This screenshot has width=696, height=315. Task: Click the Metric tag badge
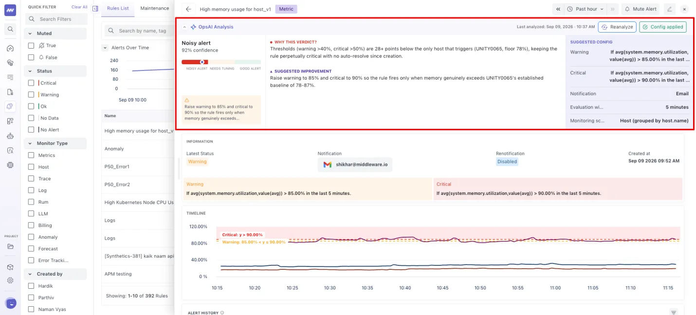[286, 9]
